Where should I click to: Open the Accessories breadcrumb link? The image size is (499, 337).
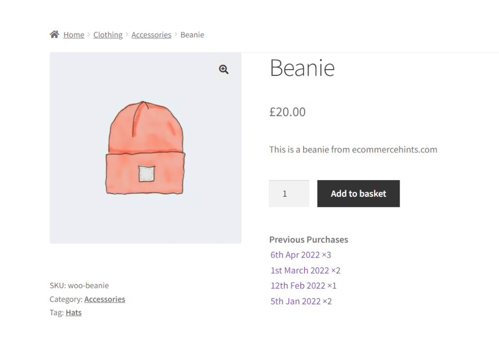(x=151, y=35)
